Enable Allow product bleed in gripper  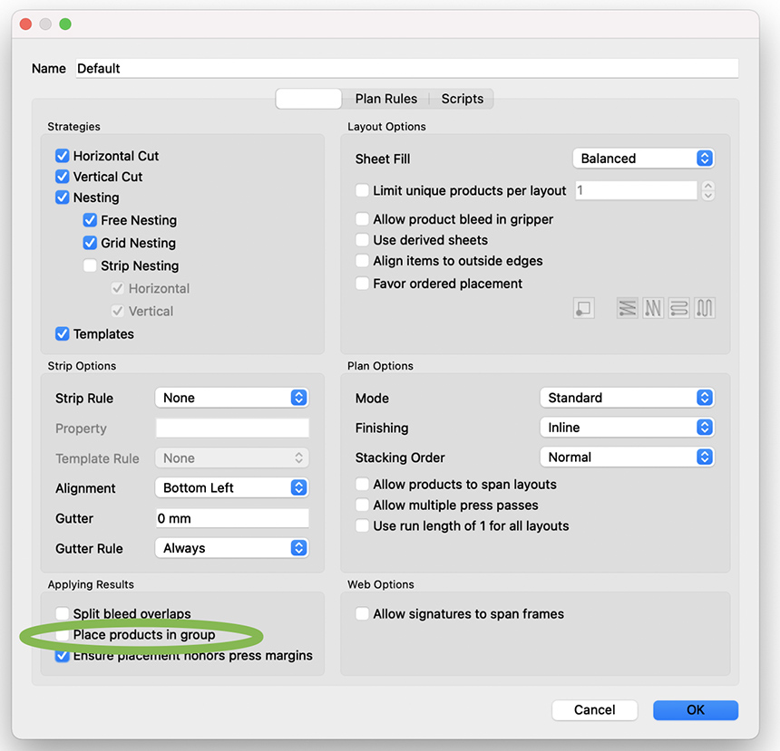click(363, 219)
